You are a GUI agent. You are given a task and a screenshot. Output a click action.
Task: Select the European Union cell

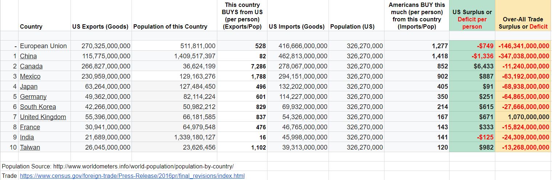tap(43, 46)
